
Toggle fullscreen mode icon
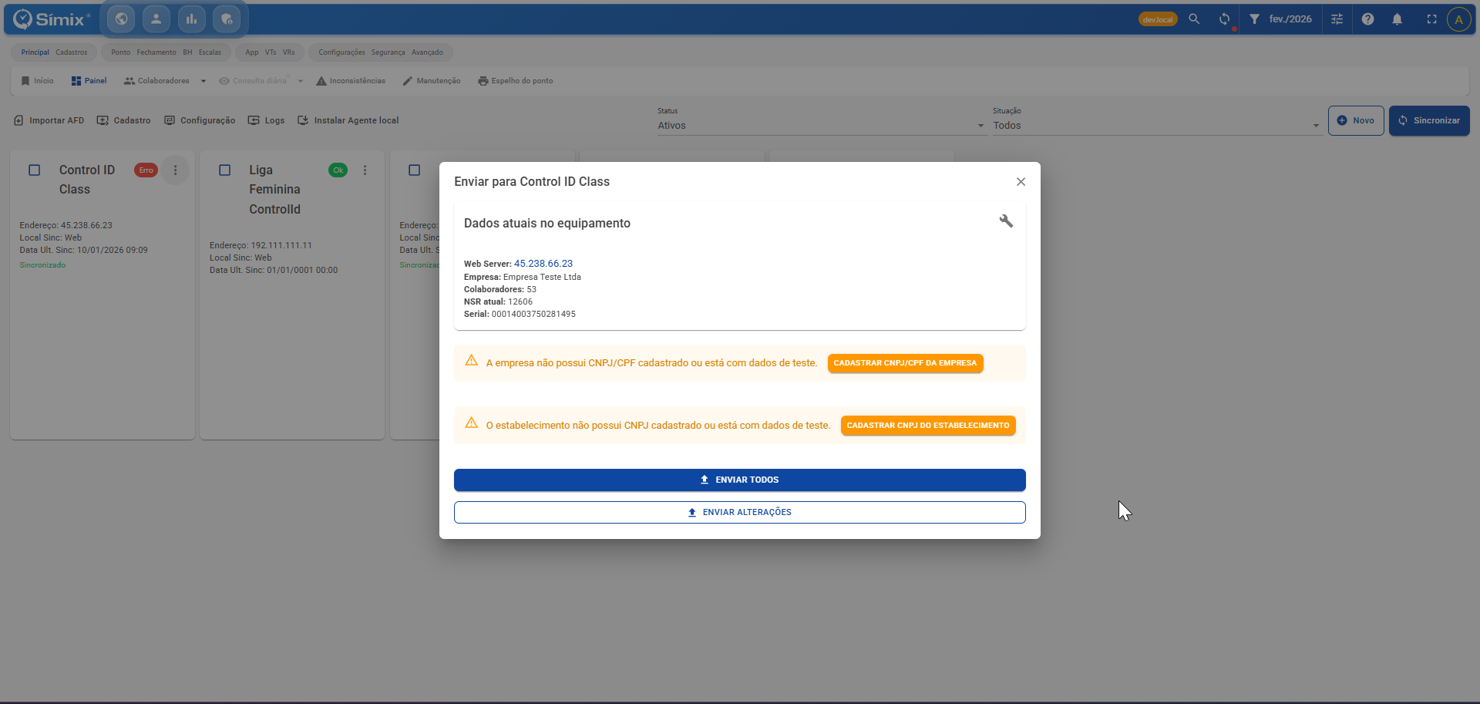(x=1431, y=19)
